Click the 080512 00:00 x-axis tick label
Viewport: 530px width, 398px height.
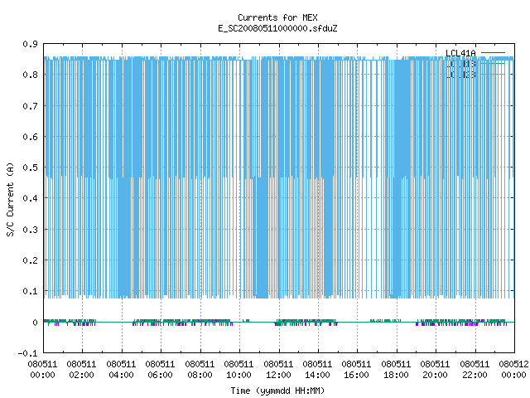click(513, 370)
